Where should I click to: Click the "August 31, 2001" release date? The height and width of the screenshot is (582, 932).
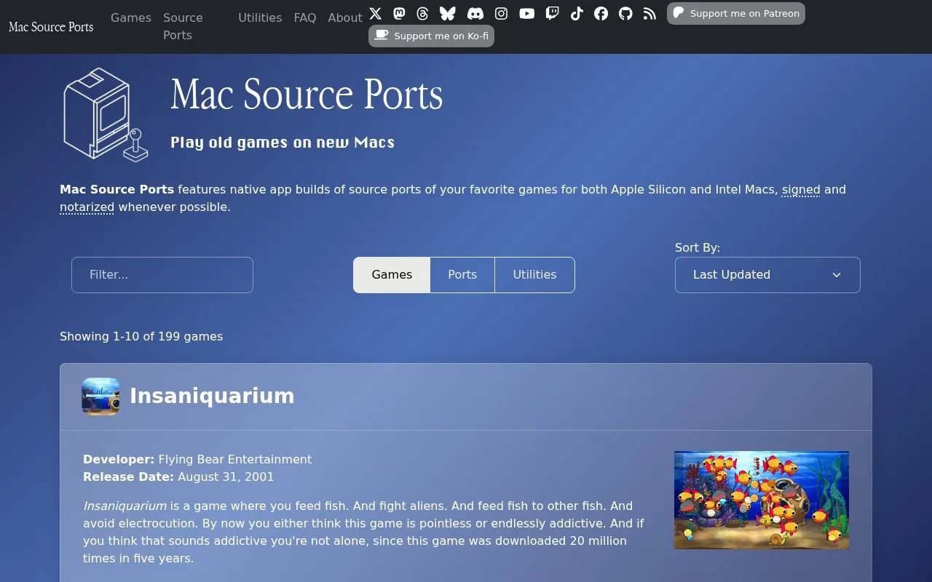226,477
